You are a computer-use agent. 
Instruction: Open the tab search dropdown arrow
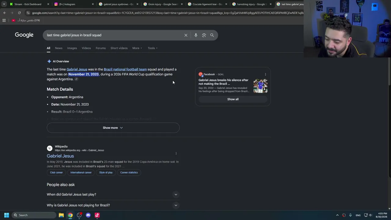coord(4,4)
